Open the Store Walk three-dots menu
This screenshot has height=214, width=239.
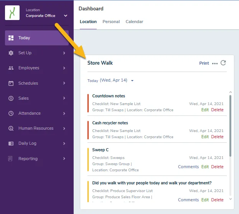tap(215, 64)
